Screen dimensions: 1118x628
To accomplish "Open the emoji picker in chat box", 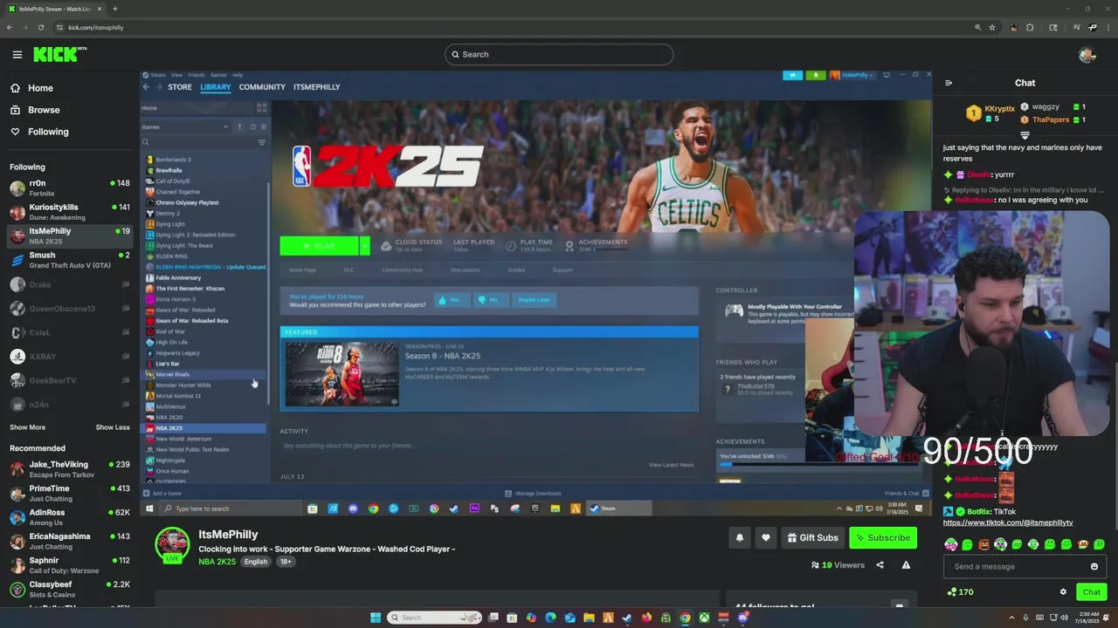I will click(x=1094, y=566).
